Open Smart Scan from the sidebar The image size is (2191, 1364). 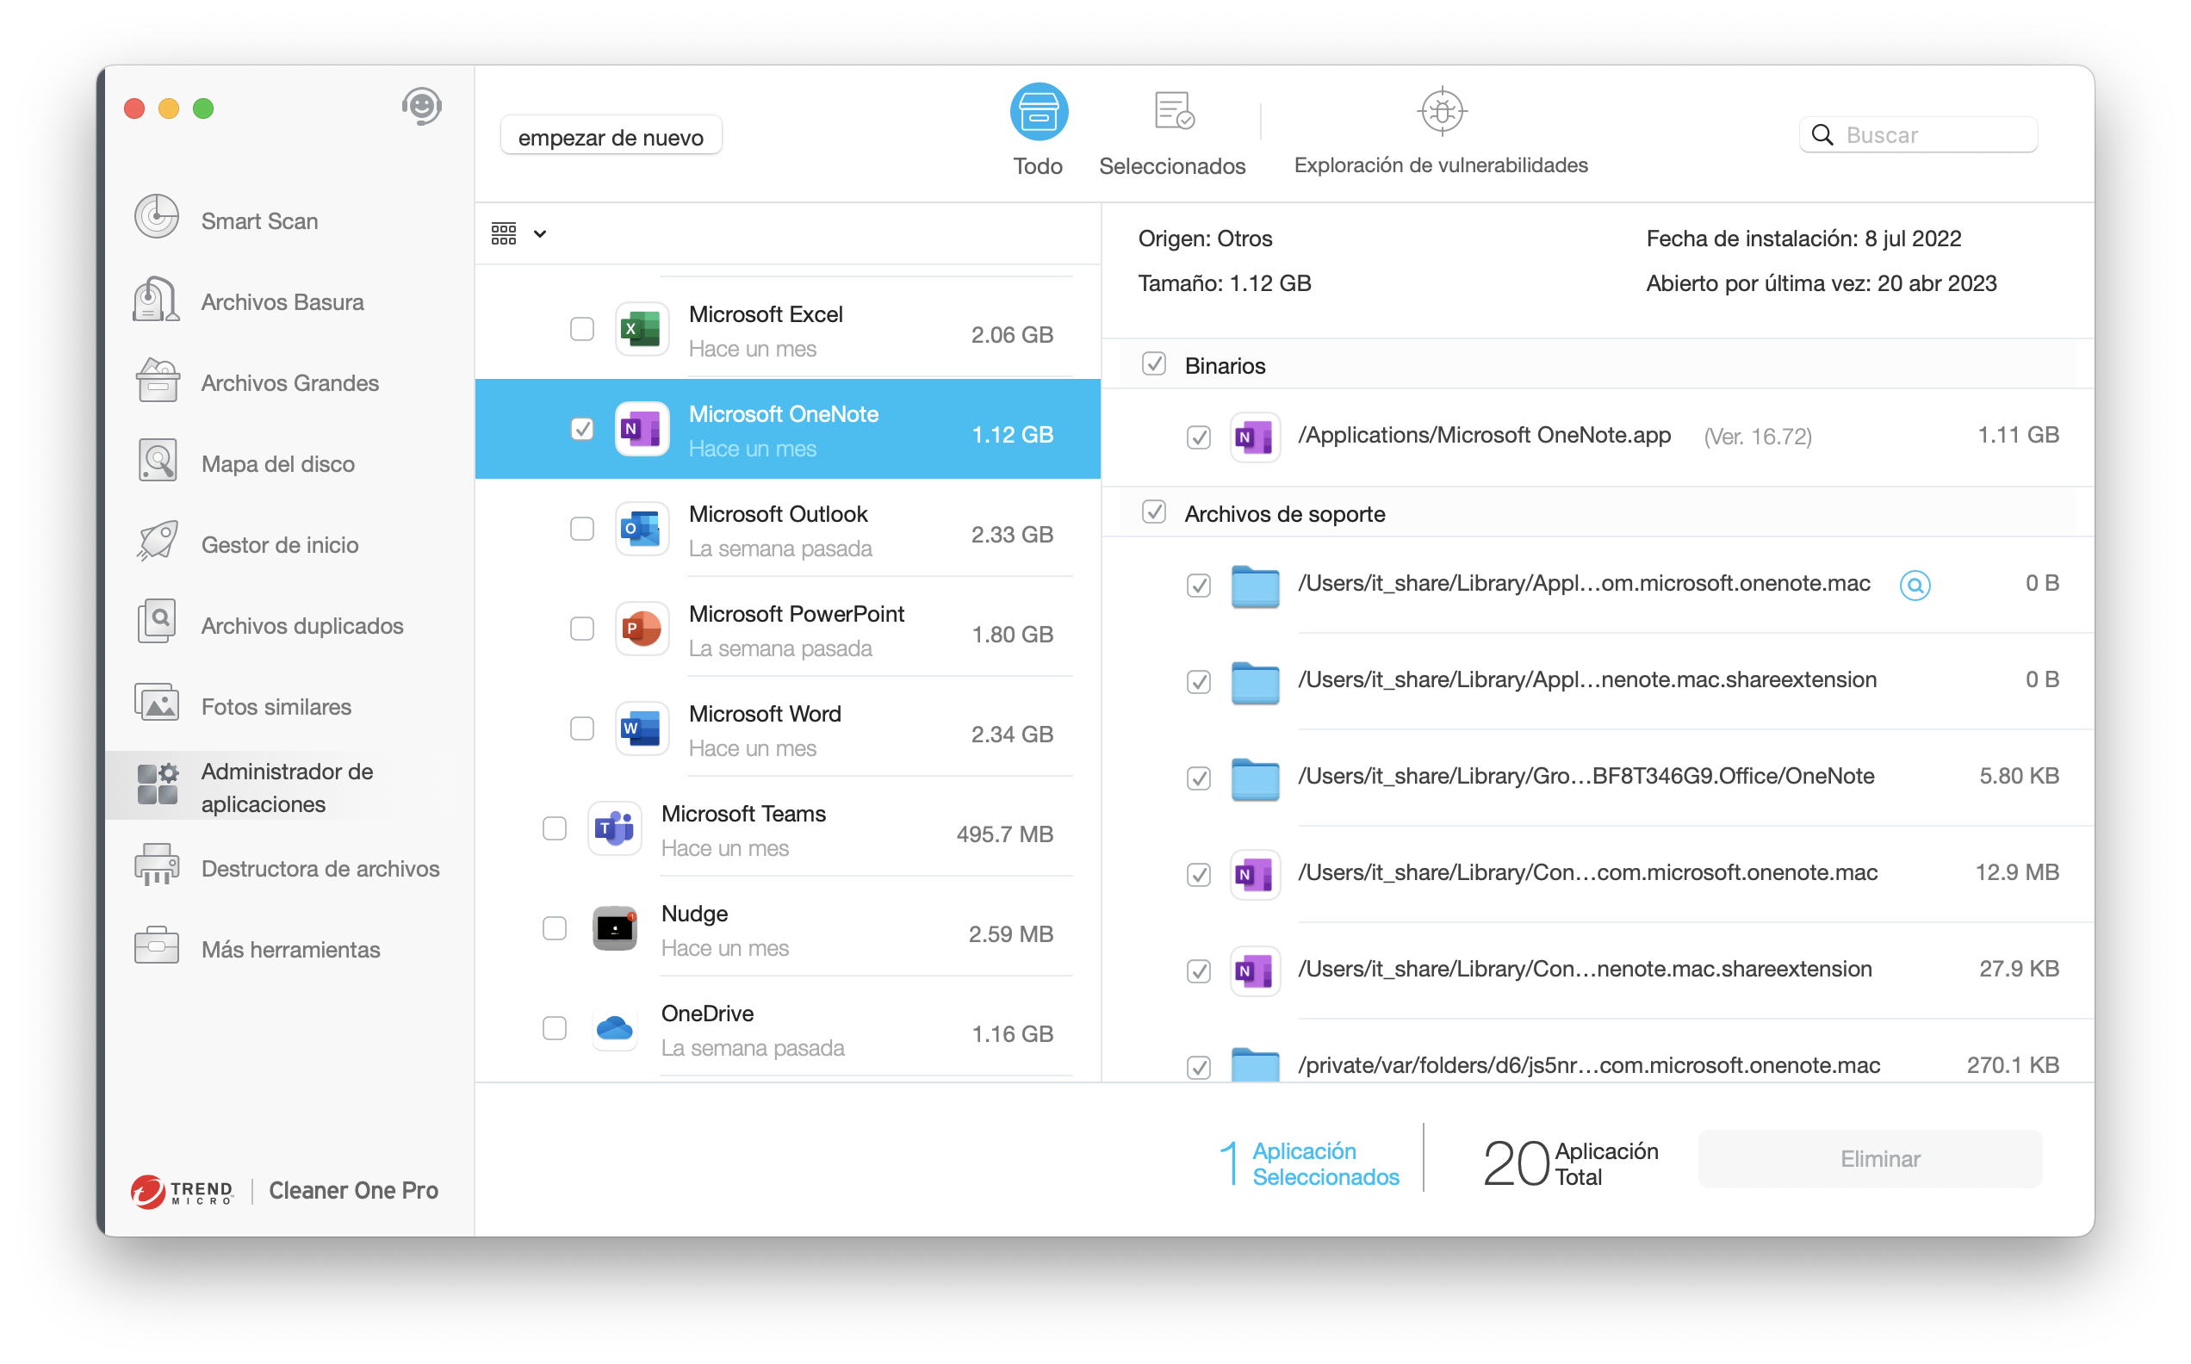click(x=259, y=221)
